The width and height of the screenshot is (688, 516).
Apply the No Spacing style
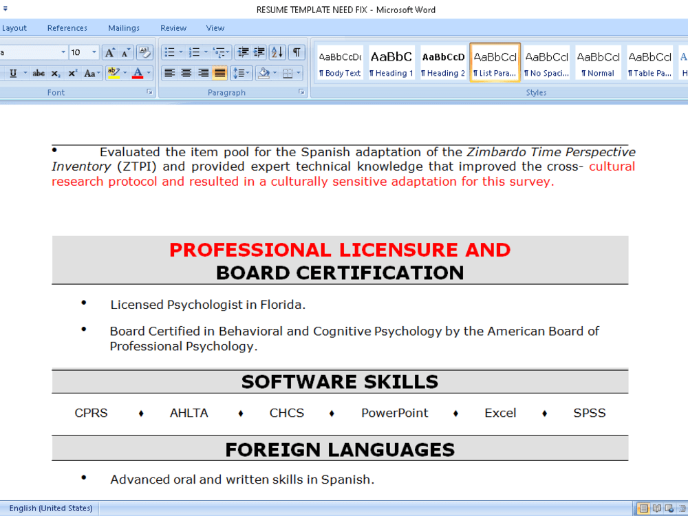tap(547, 63)
